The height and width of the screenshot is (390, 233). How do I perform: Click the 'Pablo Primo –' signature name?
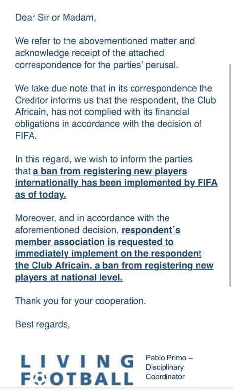[x=169, y=358]
